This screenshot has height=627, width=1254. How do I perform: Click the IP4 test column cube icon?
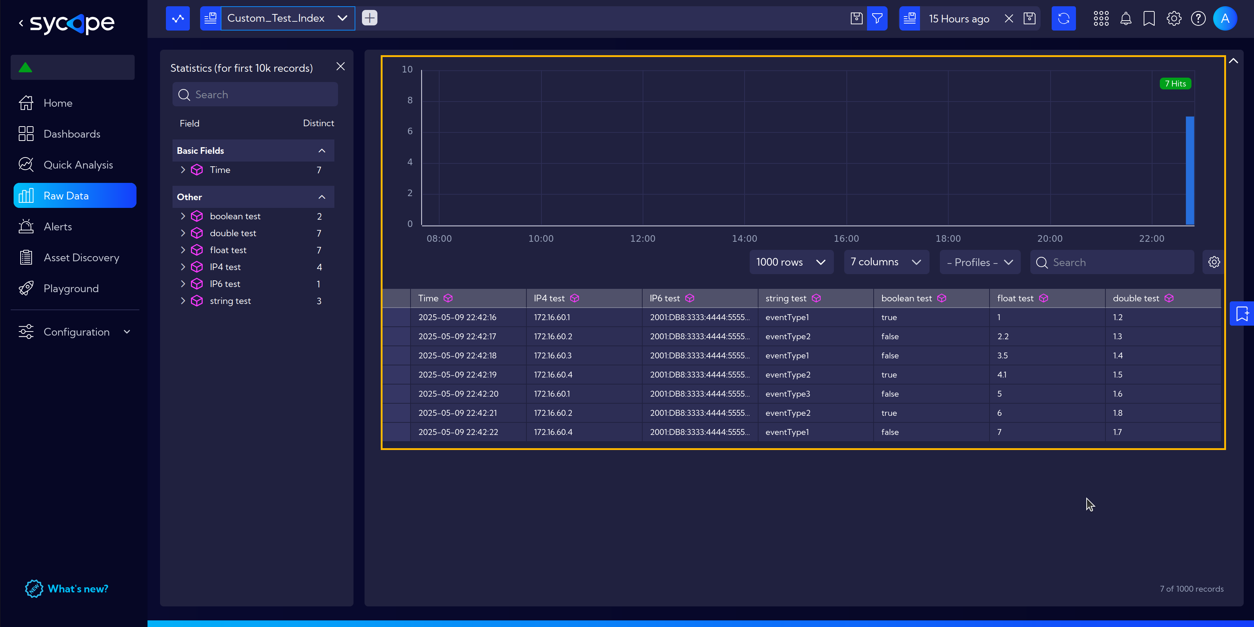(575, 298)
